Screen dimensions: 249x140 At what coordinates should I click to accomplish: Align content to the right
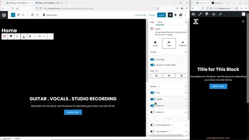181,75
